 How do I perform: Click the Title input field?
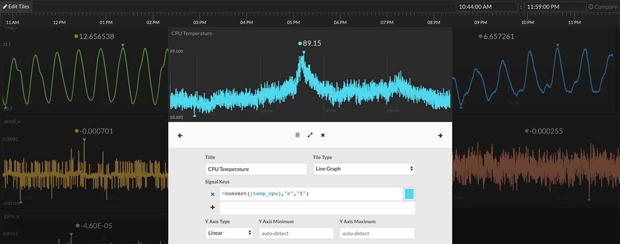[256, 169]
